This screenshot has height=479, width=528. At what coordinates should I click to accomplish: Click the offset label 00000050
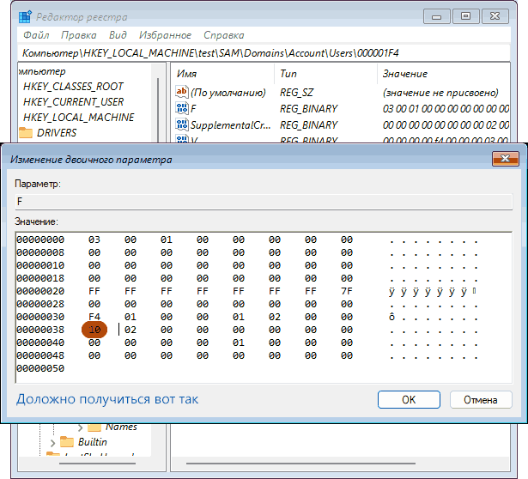40,368
